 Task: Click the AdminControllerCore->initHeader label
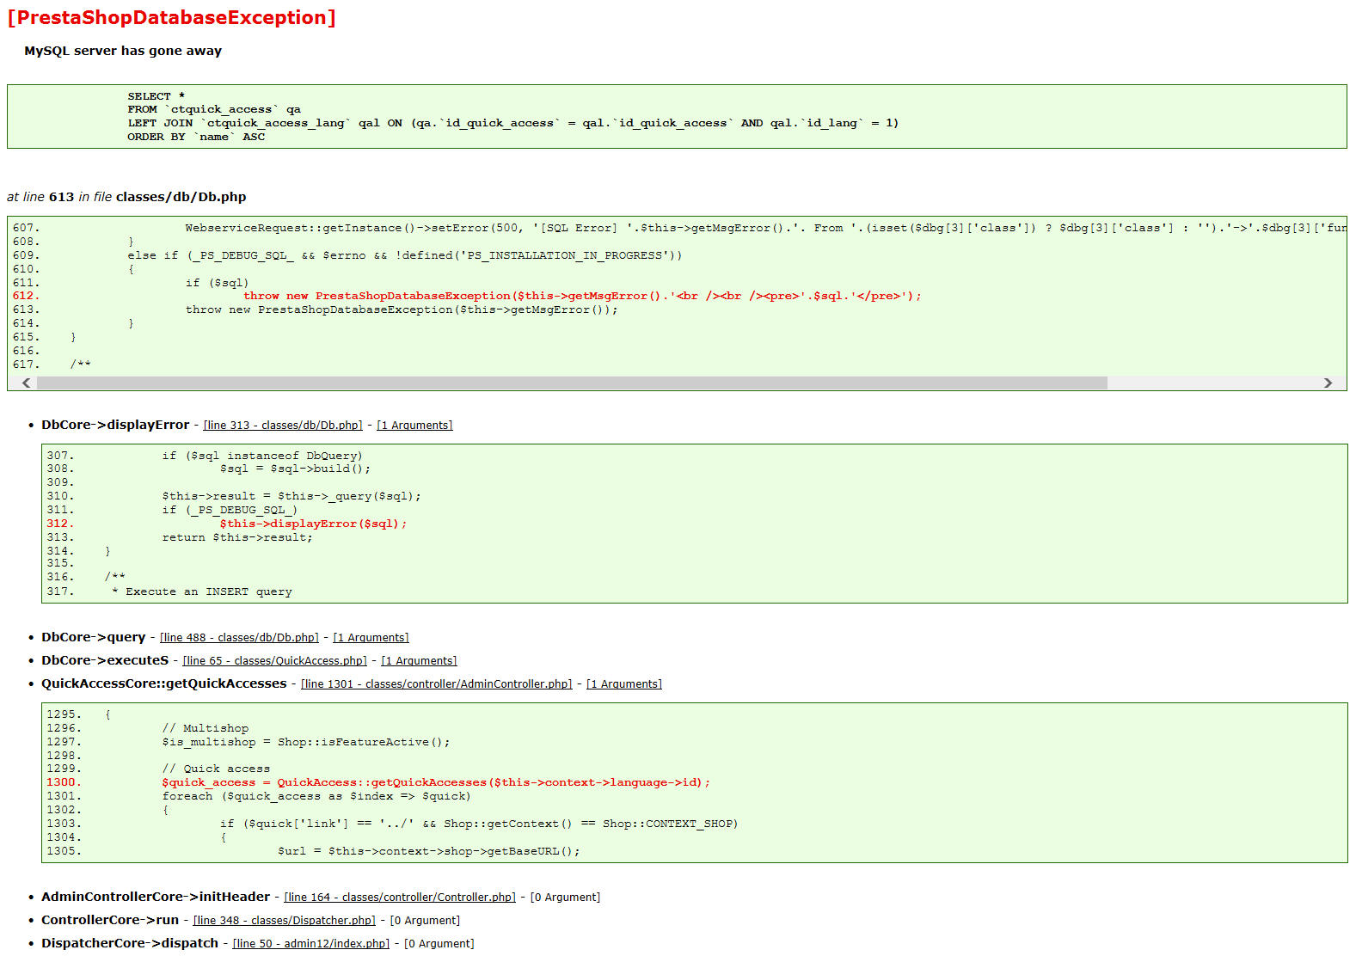[x=156, y=897]
